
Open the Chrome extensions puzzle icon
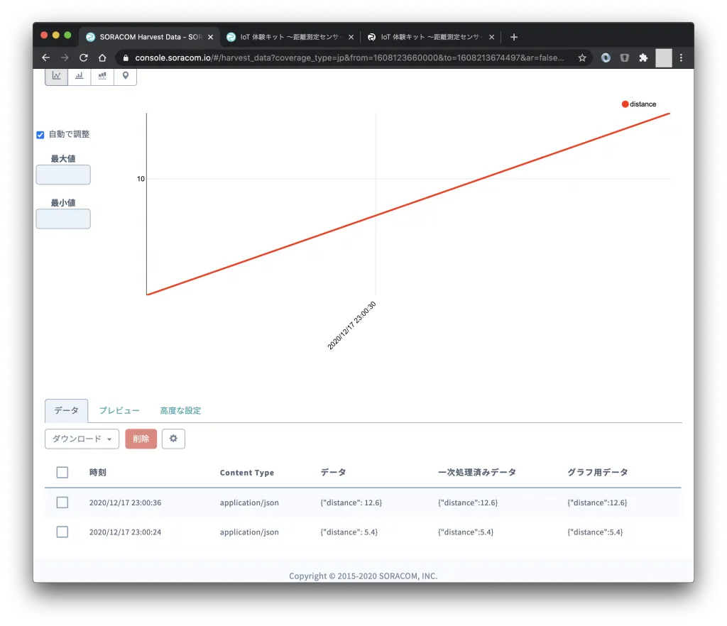643,57
